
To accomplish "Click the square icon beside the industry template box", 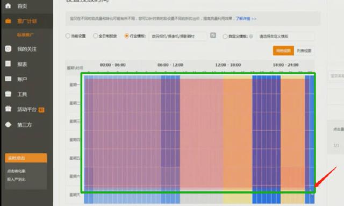I will [213, 35].
